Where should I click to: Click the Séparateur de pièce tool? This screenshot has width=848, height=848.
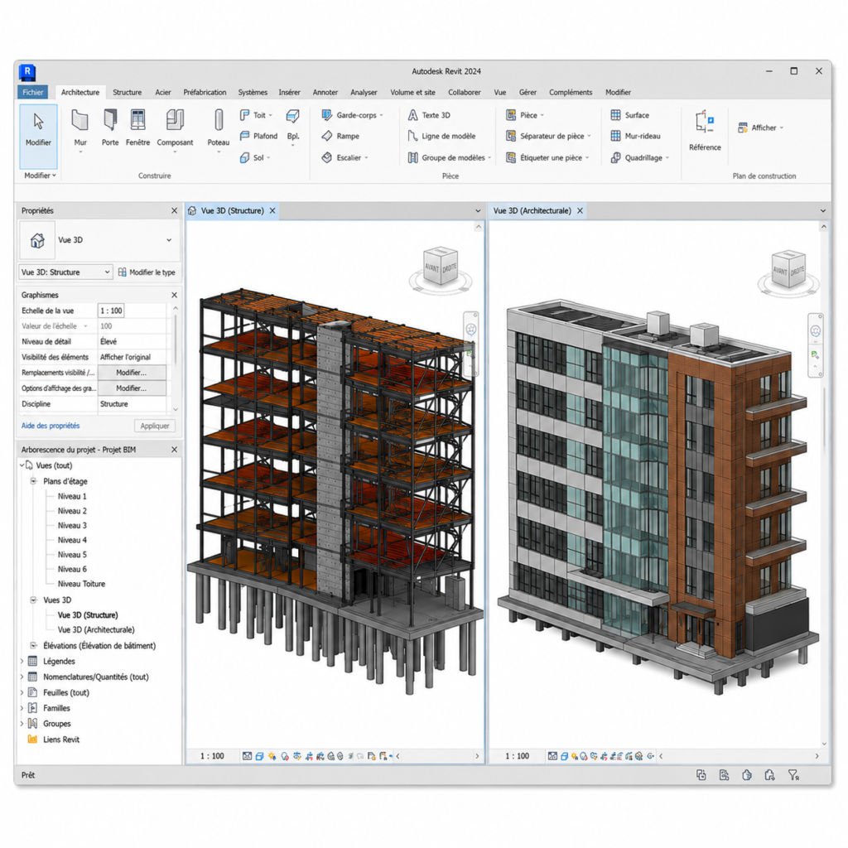pyautogui.click(x=548, y=136)
